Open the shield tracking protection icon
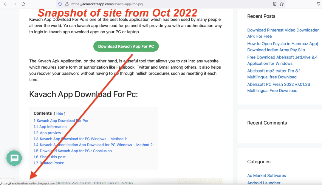Viewport: 322px width, 185px height. (60, 4)
